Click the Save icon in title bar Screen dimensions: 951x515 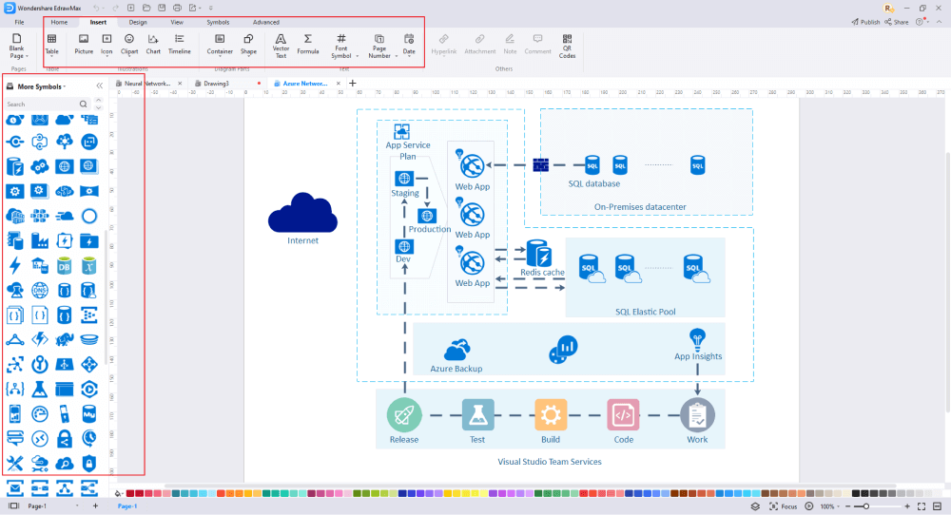[162, 8]
